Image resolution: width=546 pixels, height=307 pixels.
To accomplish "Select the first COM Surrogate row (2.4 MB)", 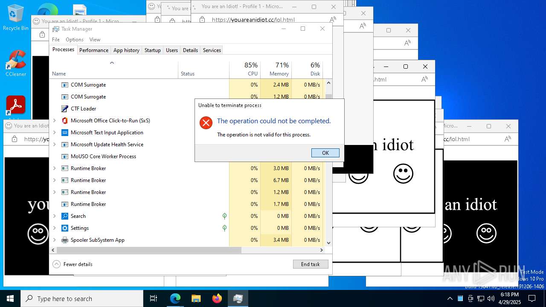I will click(187, 85).
